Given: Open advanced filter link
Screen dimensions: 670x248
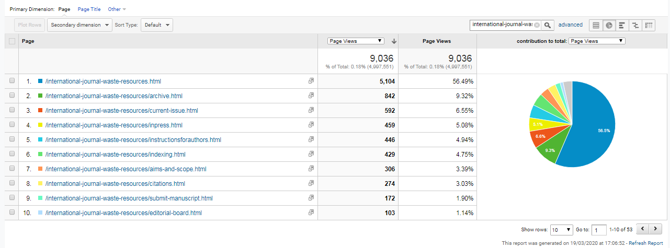Looking at the screenshot, I should click(x=570, y=25).
